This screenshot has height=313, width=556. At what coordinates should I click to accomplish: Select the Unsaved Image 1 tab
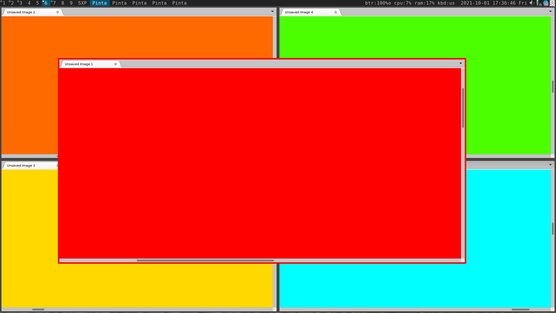(79, 64)
